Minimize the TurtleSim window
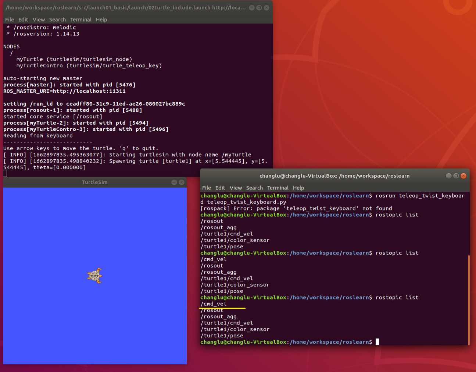 [174, 182]
